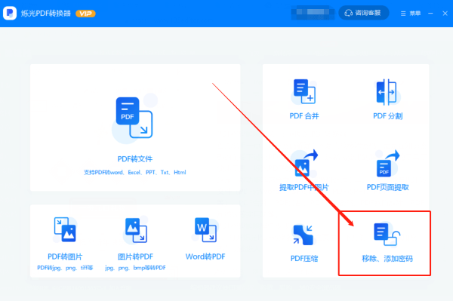
Task: Open the PDF 分割 split tool icon
Action: (x=387, y=92)
